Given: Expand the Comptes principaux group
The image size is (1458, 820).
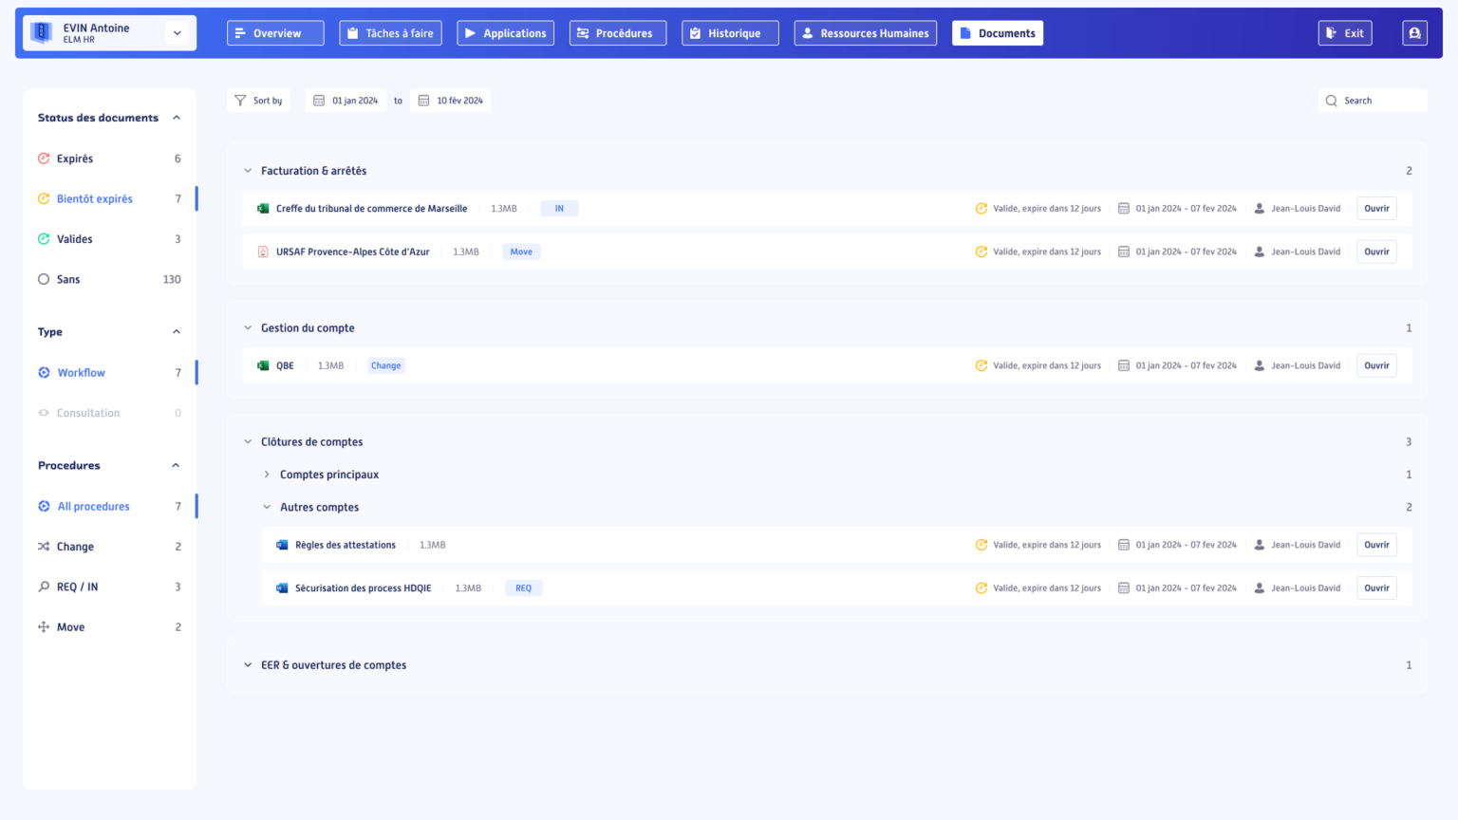Looking at the screenshot, I should pos(266,474).
